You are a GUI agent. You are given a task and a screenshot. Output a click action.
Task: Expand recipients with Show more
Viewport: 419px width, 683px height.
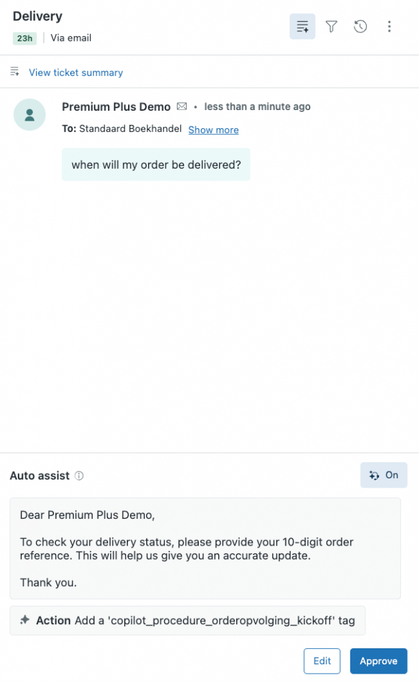213,129
